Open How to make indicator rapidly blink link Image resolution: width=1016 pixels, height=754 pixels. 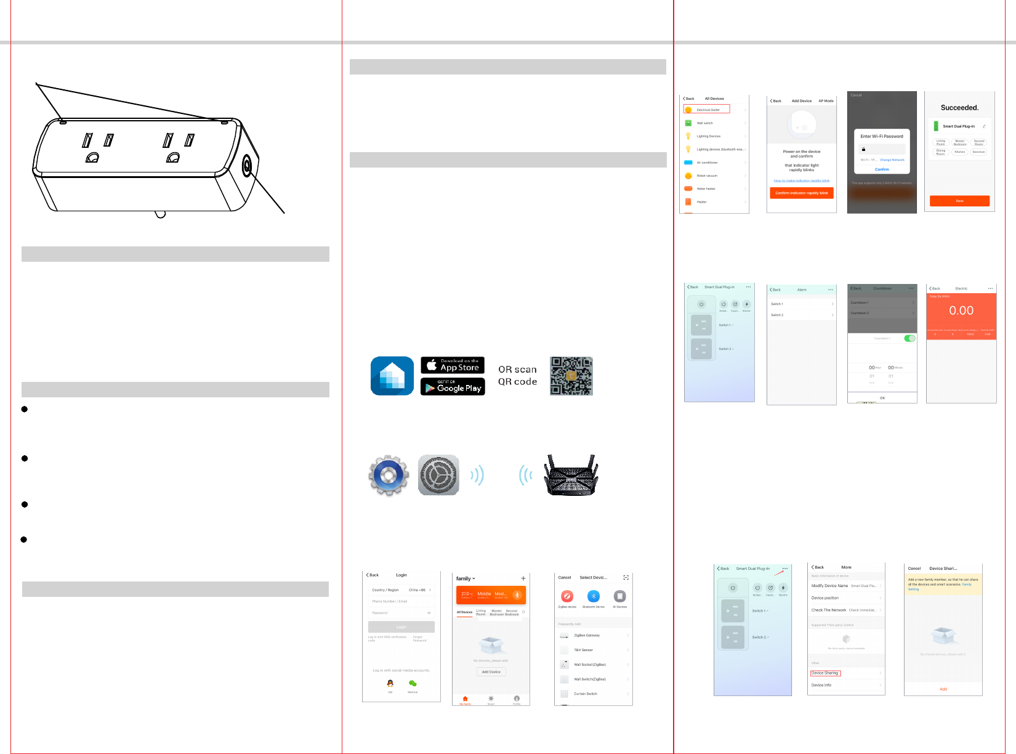pyautogui.click(x=801, y=180)
